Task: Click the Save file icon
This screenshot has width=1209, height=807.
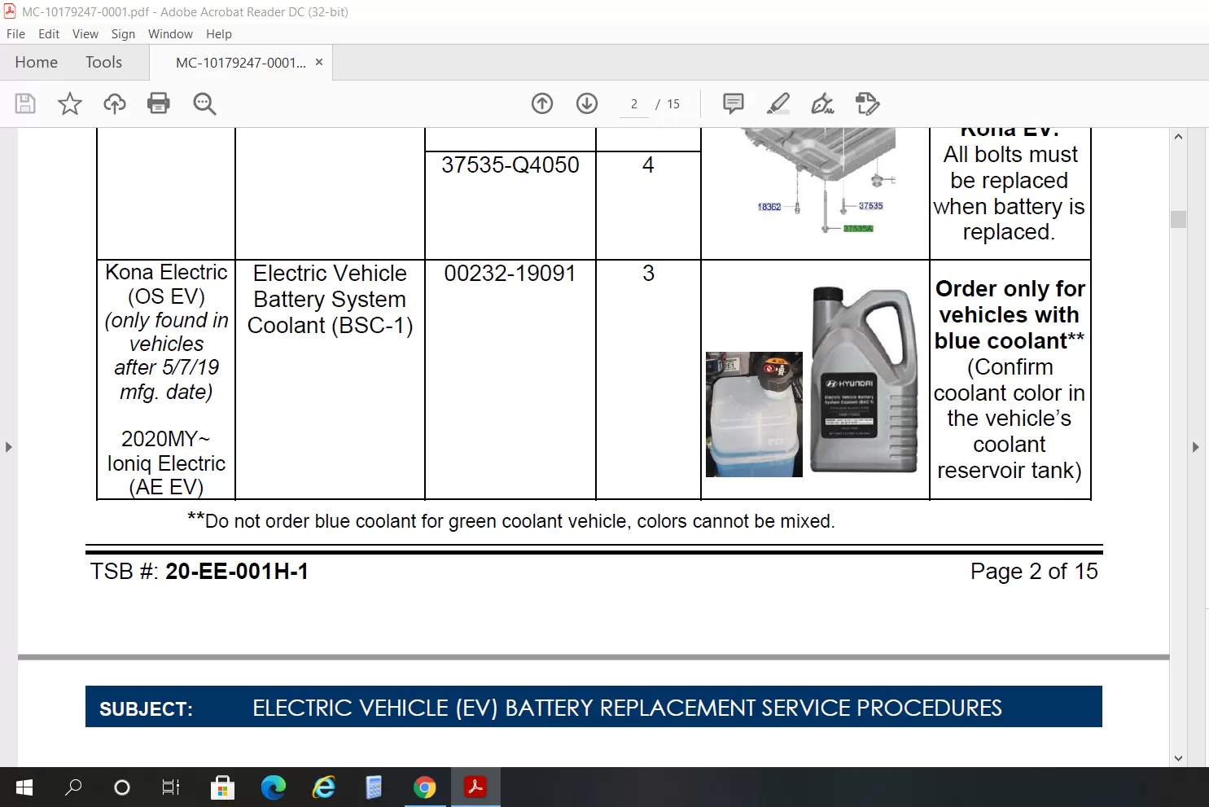Action: click(25, 103)
